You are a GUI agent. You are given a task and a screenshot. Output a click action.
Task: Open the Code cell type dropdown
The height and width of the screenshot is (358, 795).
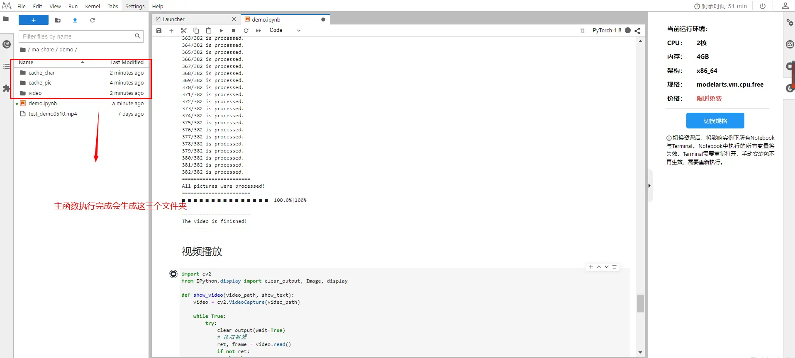pyautogui.click(x=285, y=30)
